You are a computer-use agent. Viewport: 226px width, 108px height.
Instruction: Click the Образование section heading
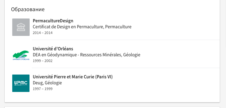[x=28, y=9]
